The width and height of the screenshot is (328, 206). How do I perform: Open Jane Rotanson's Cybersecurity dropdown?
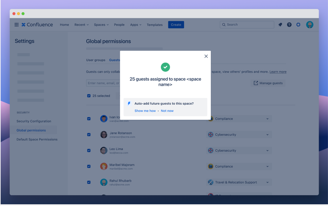(239, 134)
